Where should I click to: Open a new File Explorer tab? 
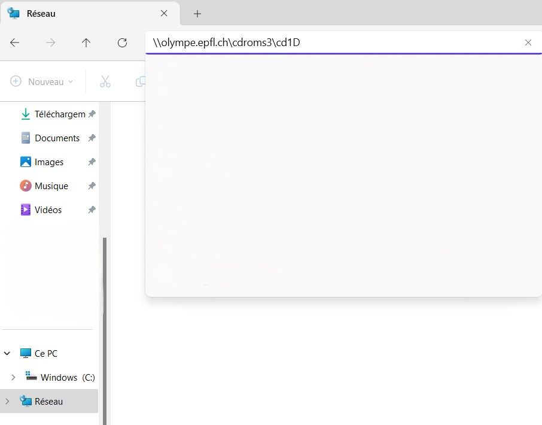tap(197, 13)
